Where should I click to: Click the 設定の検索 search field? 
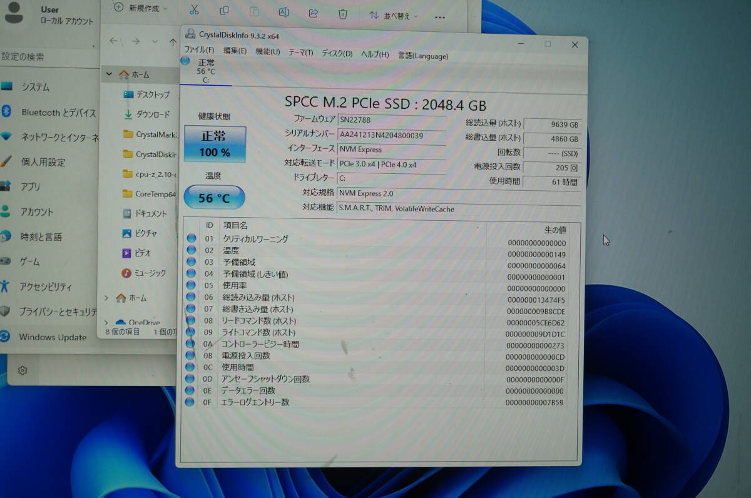click(48, 57)
